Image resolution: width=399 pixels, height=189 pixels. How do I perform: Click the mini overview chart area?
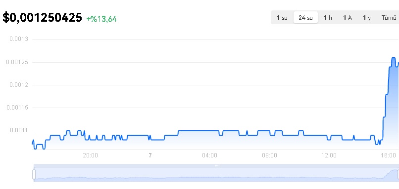pyautogui.click(x=216, y=175)
